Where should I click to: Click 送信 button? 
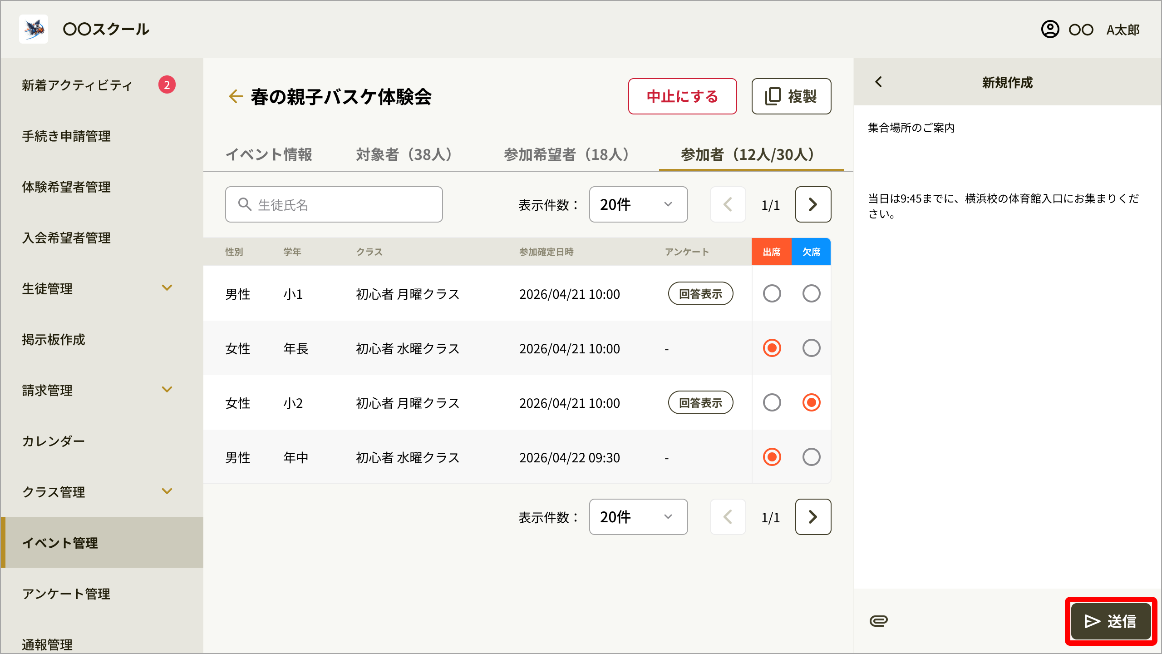tap(1111, 621)
